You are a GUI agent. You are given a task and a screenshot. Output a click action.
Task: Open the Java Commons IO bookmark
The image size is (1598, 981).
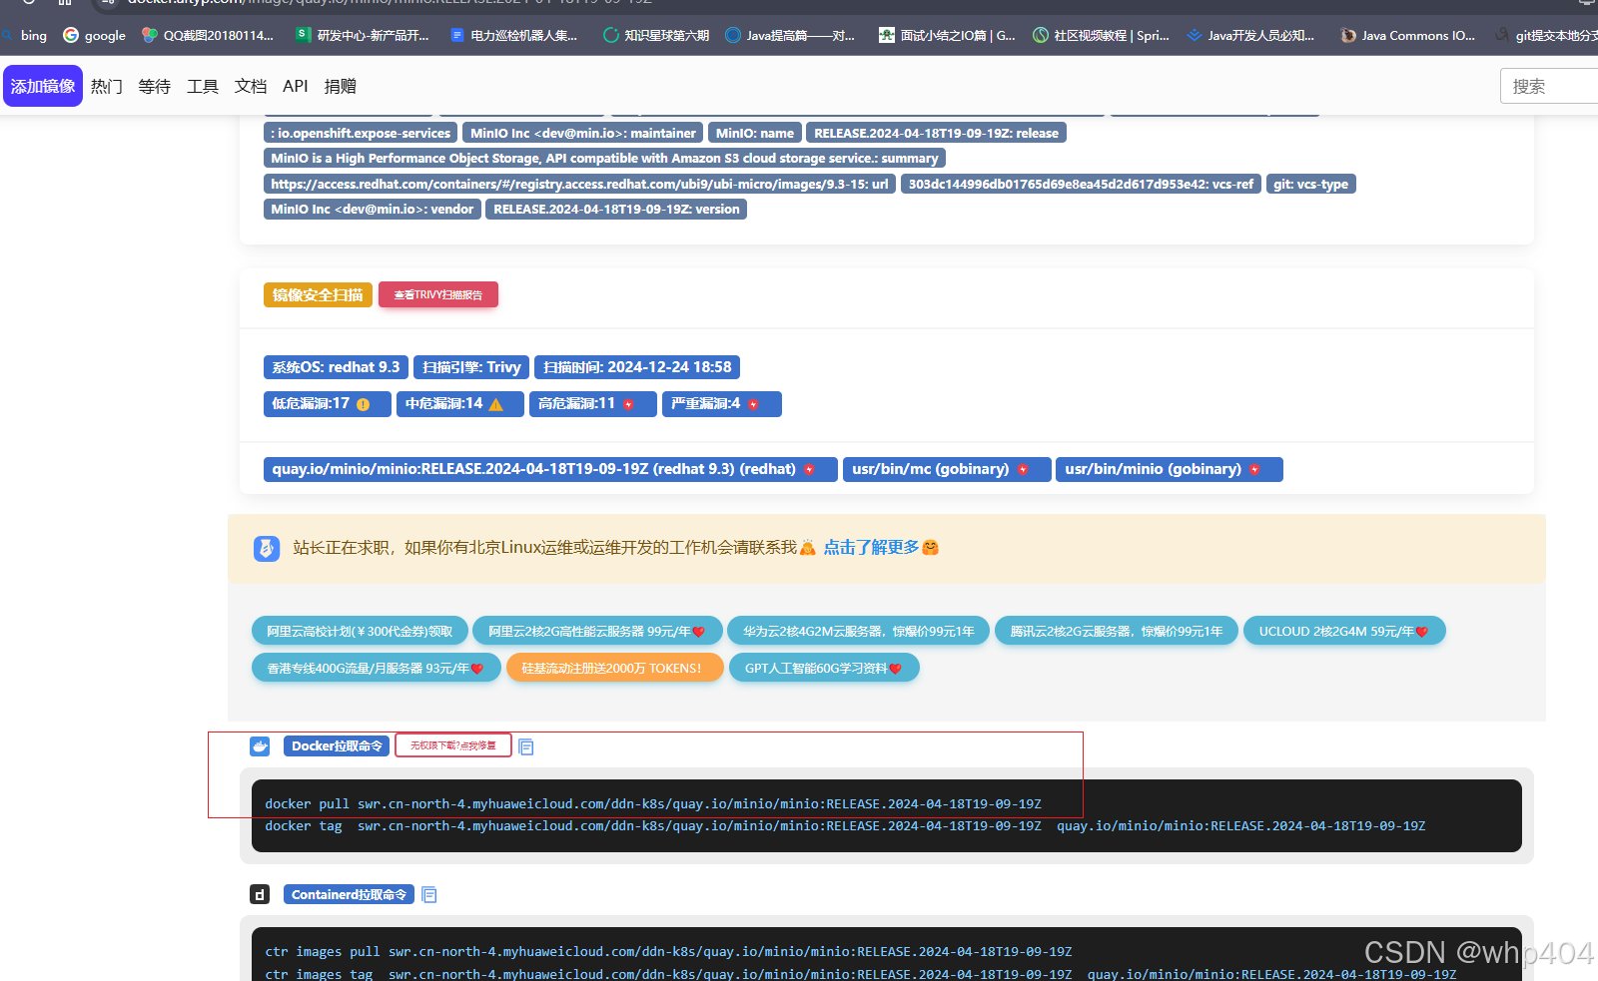point(1408,35)
